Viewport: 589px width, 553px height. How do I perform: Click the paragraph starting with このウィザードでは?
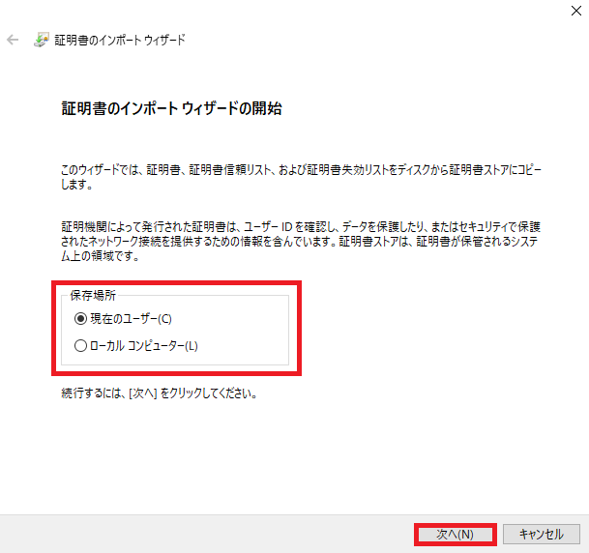pos(301,177)
